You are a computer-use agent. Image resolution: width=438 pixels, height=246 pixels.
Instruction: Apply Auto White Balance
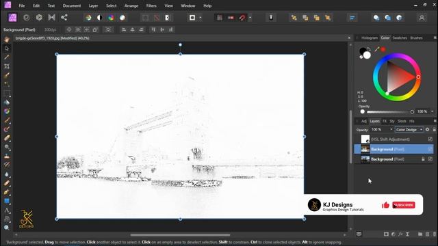pyautogui.click(x=123, y=18)
